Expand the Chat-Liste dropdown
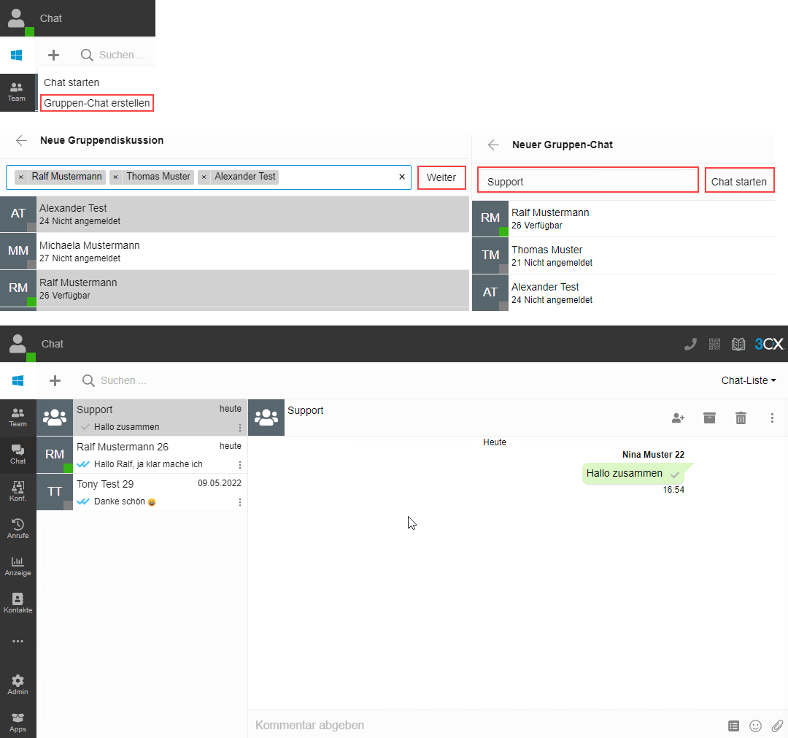Image resolution: width=788 pixels, height=738 pixels. (749, 380)
